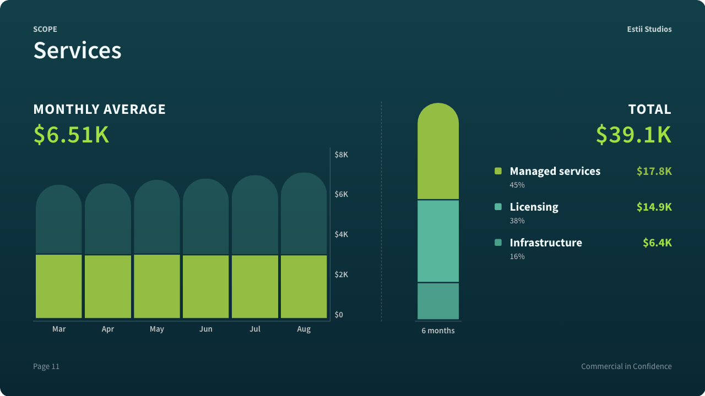705x396 pixels.
Task: Select the Jul bar in the monthly chart
Action: coord(255,247)
